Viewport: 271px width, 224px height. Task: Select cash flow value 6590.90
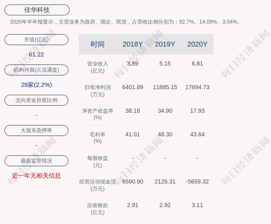(133, 181)
